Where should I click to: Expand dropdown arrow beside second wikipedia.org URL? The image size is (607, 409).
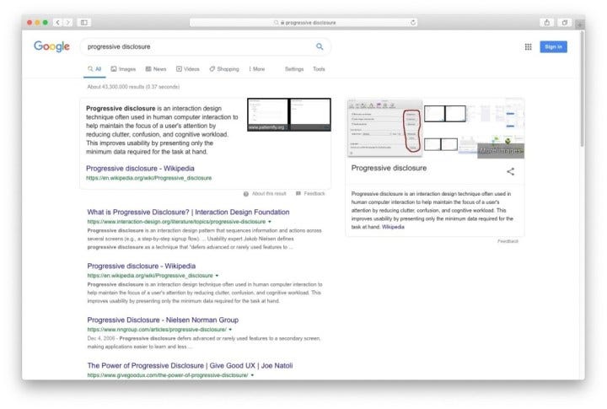coord(218,276)
